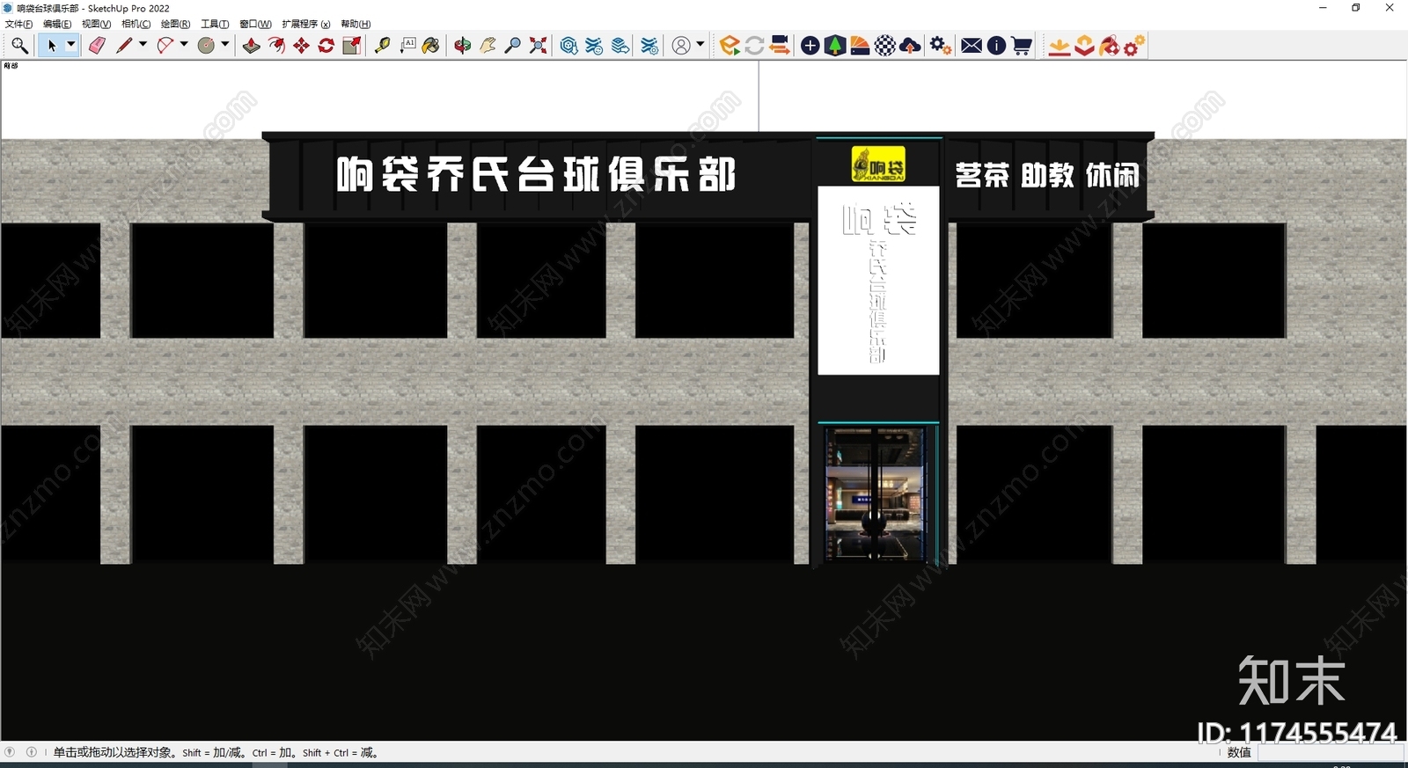
Task: Click the status bar info circle icon
Action: click(x=32, y=752)
